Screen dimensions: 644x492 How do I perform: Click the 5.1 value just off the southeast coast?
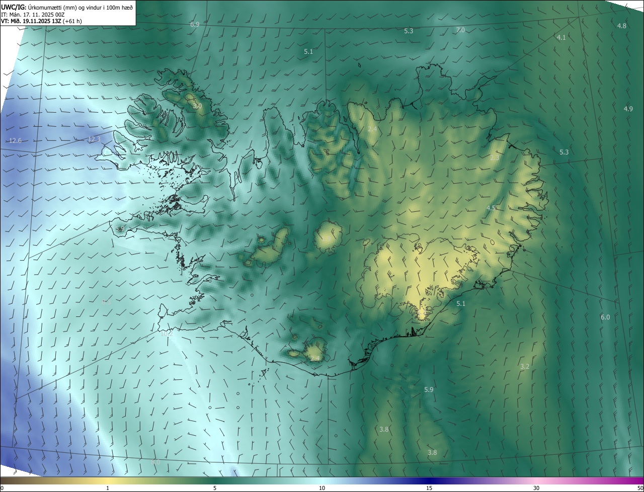461,304
